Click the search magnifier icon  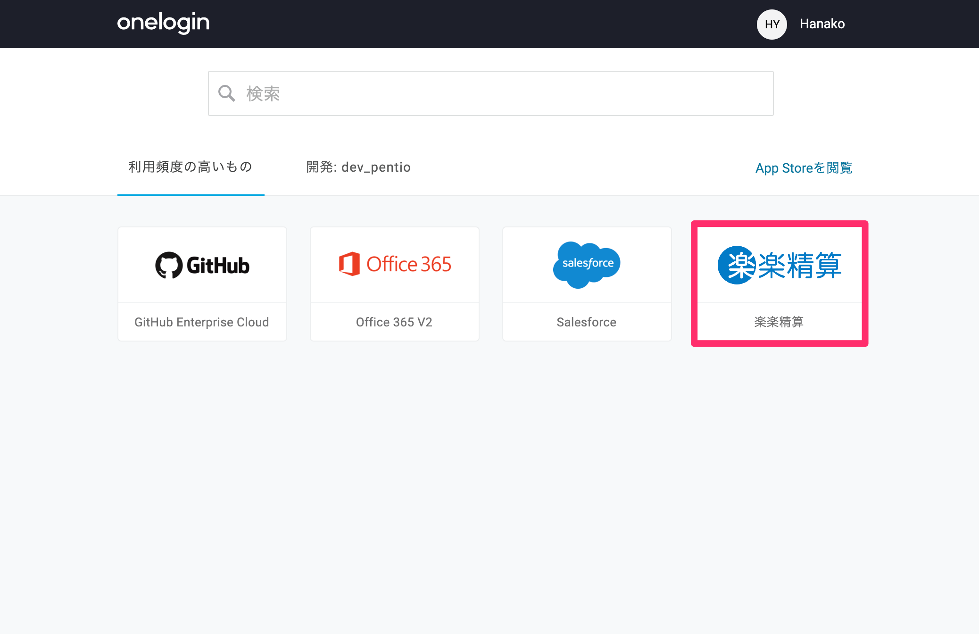226,93
